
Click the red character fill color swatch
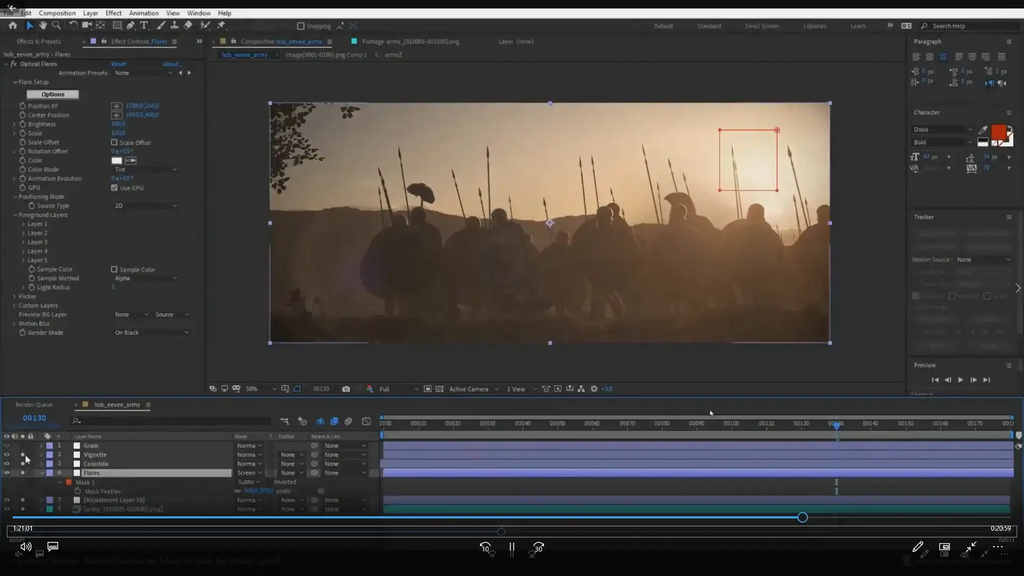click(998, 132)
